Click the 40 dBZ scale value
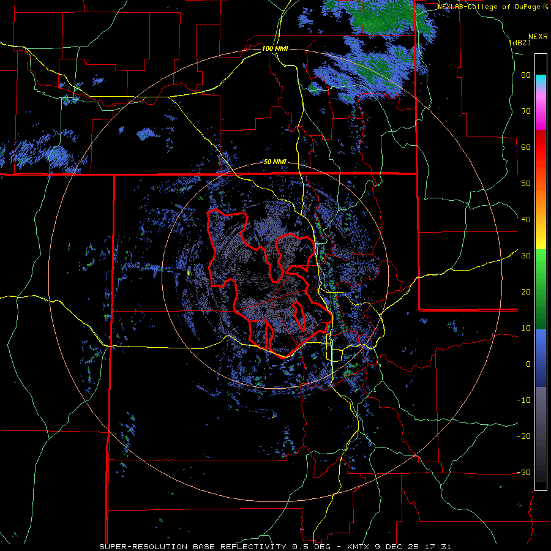The width and height of the screenshot is (551, 551). coord(526,220)
